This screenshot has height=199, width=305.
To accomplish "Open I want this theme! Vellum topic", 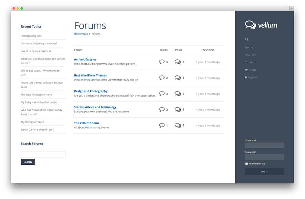I will click(42, 85).
